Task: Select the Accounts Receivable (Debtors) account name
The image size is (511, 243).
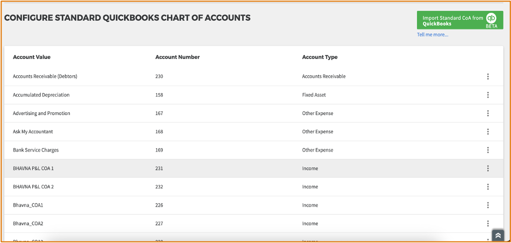Action: pyautogui.click(x=45, y=77)
